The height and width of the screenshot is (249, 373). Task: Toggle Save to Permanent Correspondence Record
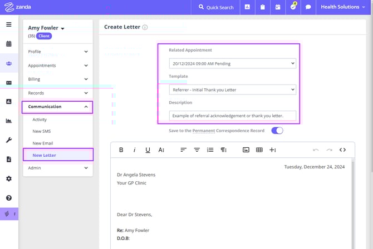tap(277, 131)
